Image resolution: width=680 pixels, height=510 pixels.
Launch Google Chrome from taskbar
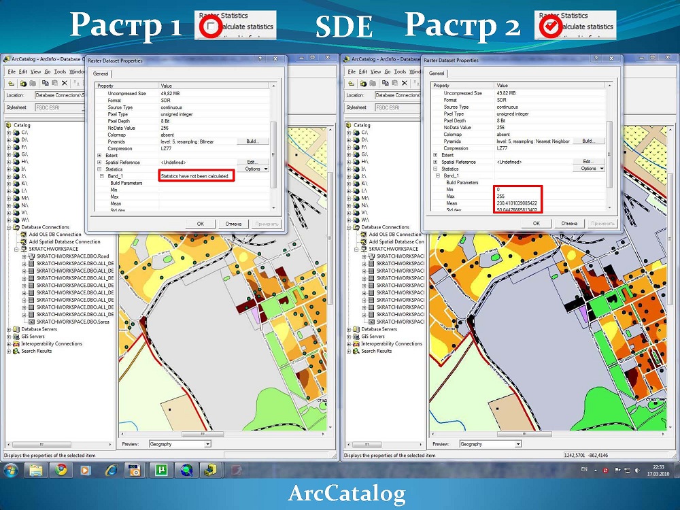coord(61,470)
